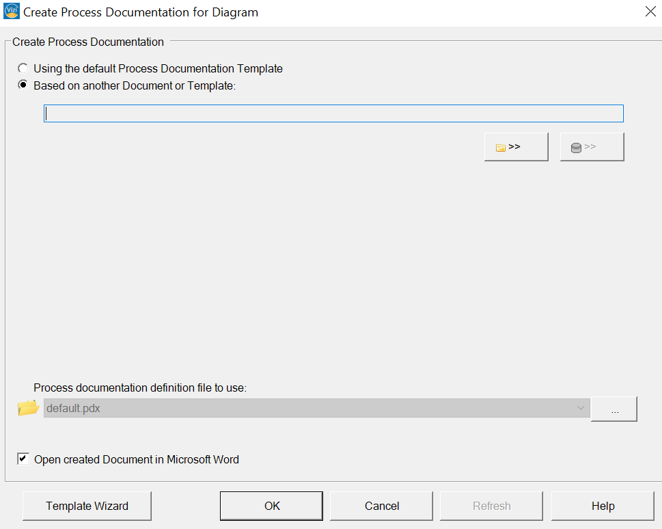Click 'Based on another Document or Template' label text
This screenshot has width=662, height=529.
point(135,85)
